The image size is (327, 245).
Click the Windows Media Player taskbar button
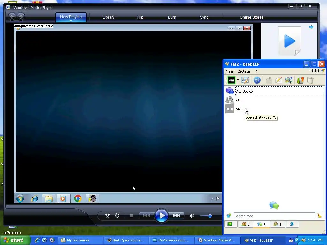click(x=217, y=240)
